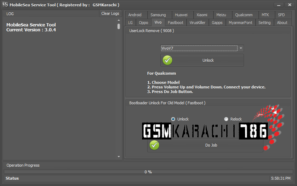Open the VirusKiller tab
The width and height of the screenshot is (297, 186).
click(198, 23)
